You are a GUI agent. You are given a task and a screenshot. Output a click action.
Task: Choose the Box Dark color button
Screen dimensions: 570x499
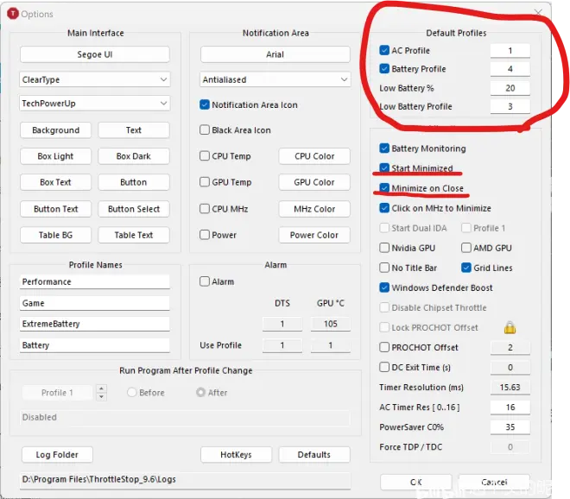click(x=134, y=156)
